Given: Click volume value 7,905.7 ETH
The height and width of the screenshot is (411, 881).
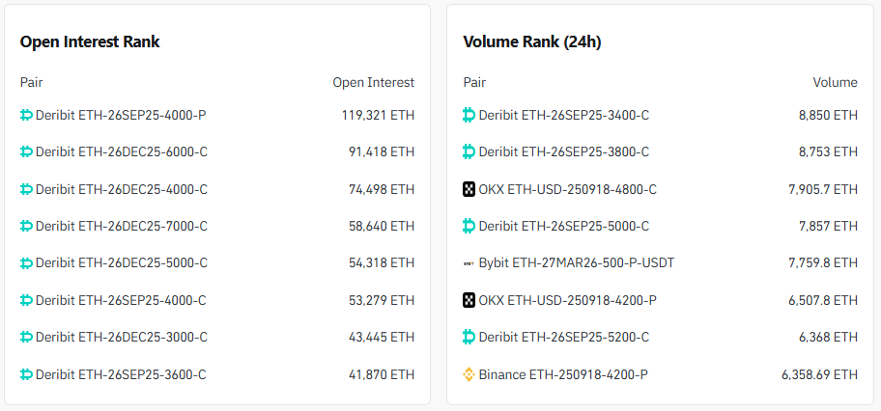Looking at the screenshot, I should click(823, 189).
